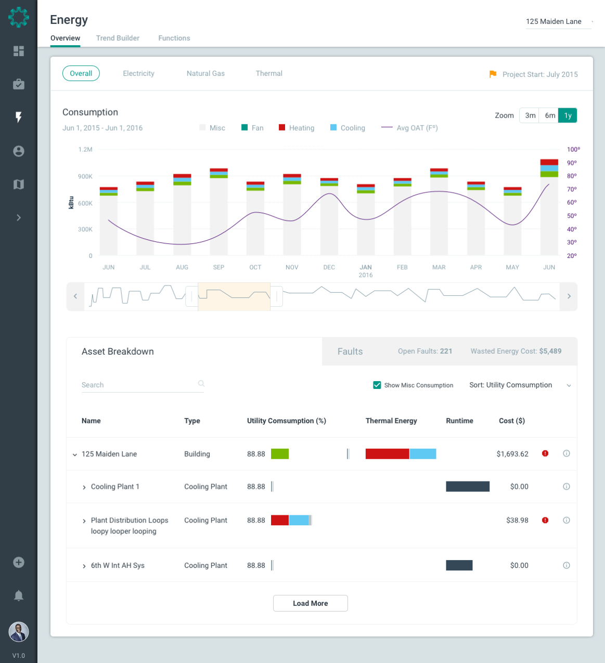605x663 pixels.
Task: Click the error alert icon beside $1,693.62
Action: pyautogui.click(x=545, y=453)
